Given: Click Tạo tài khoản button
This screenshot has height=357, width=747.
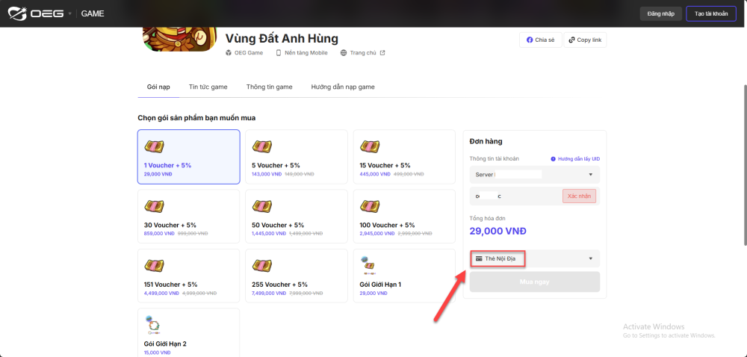Looking at the screenshot, I should tap(710, 13).
